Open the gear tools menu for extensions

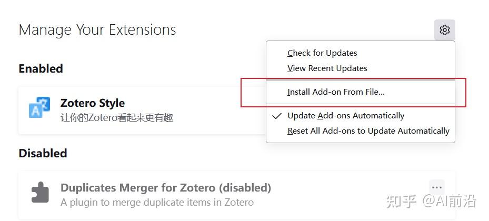click(444, 30)
